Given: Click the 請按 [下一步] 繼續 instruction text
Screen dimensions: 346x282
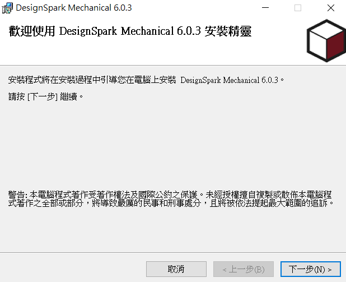Looking at the screenshot, I should [46, 96].
